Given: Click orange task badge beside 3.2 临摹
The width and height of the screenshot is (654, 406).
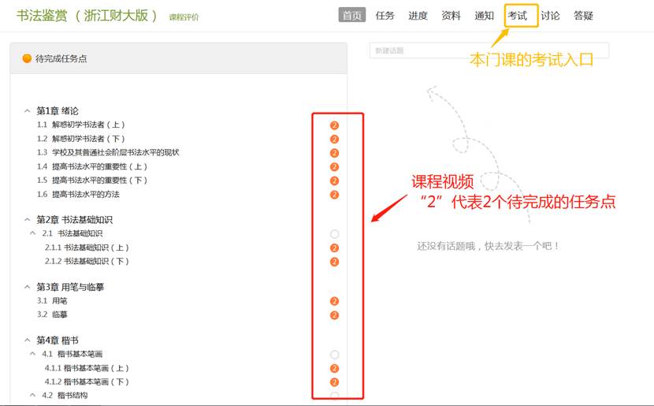Looking at the screenshot, I should 334,315.
